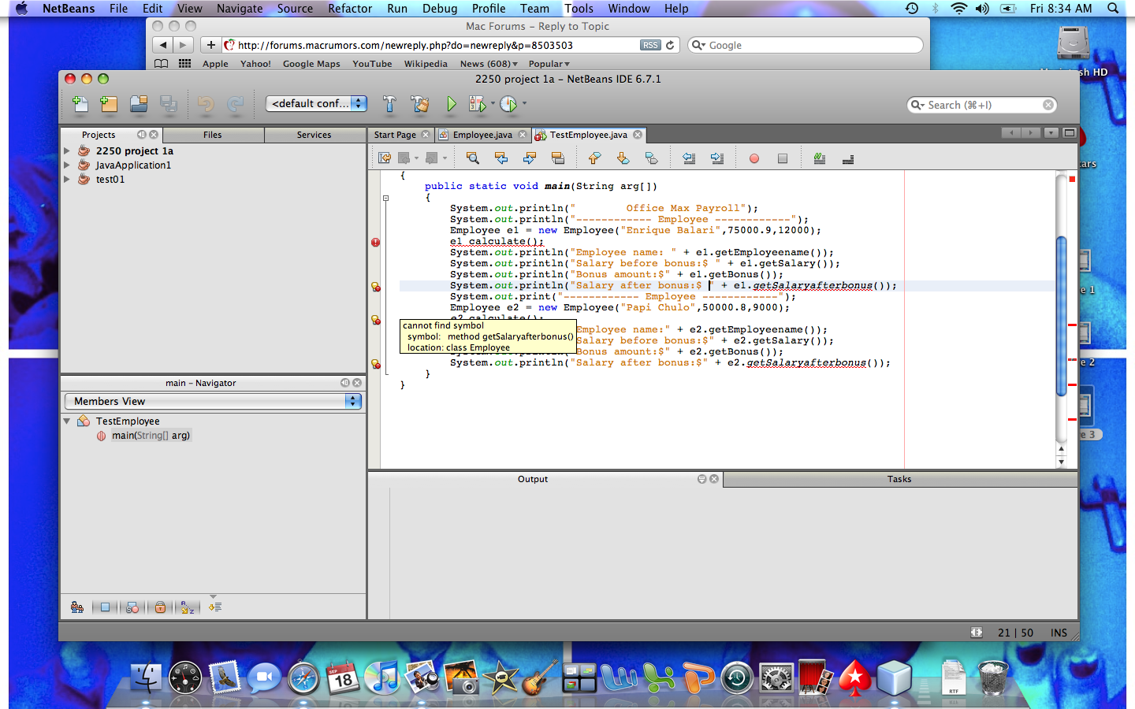
Task: Click the Safari back navigation button
Action: point(163,45)
